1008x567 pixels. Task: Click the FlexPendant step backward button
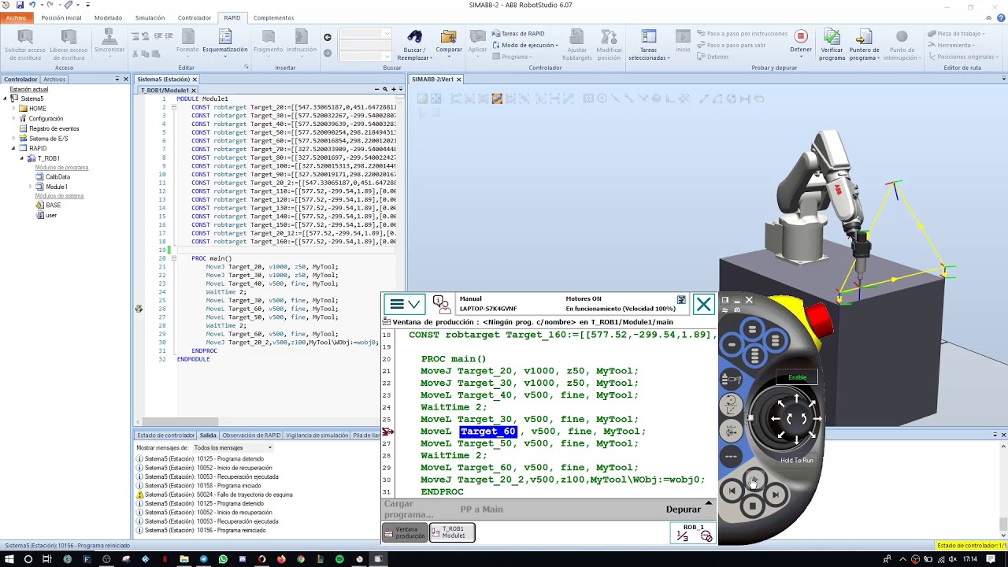(x=732, y=491)
